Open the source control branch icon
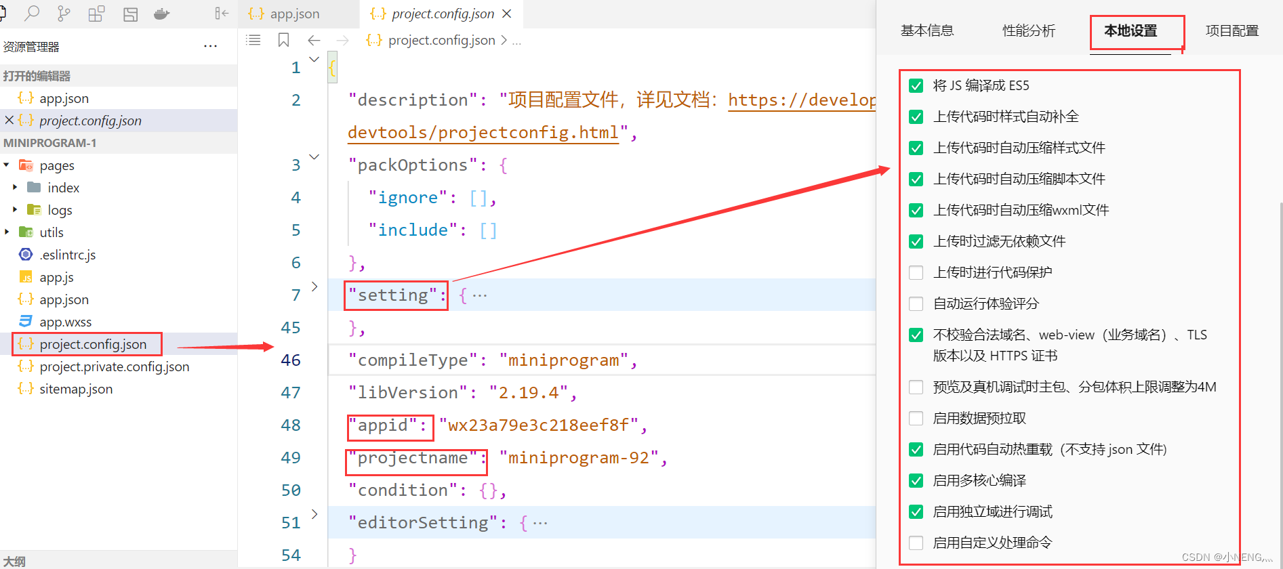The width and height of the screenshot is (1283, 569). (64, 13)
